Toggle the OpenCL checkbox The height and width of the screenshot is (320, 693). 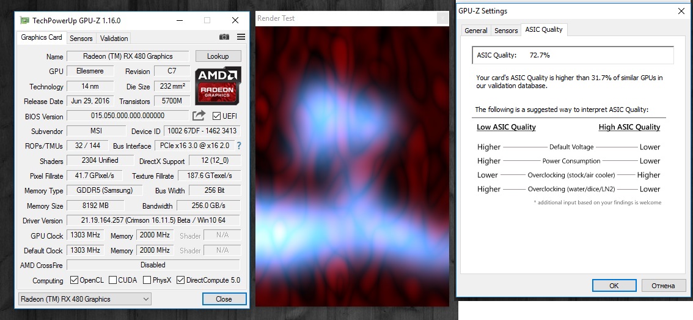coord(75,280)
